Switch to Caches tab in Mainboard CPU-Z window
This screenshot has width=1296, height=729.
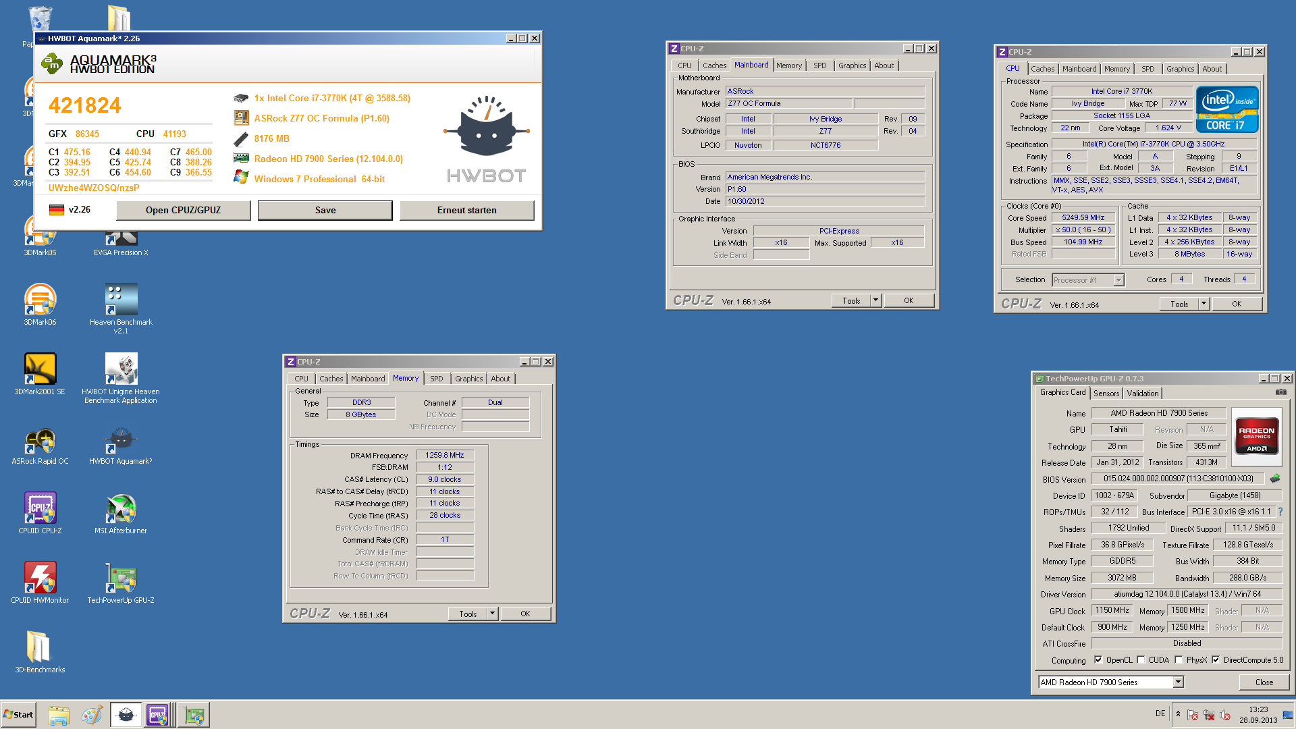[x=714, y=65]
